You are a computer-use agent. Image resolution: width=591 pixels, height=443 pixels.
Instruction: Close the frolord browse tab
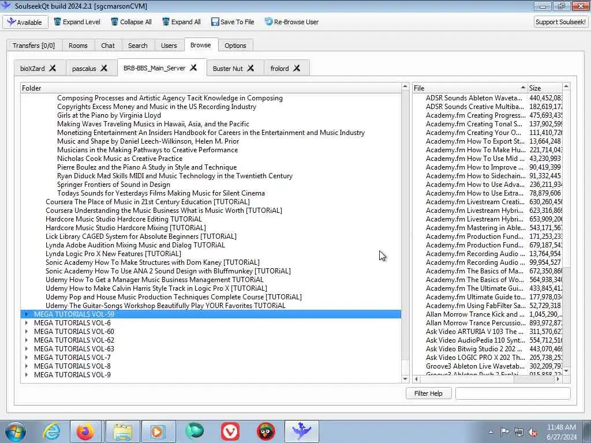tap(297, 68)
